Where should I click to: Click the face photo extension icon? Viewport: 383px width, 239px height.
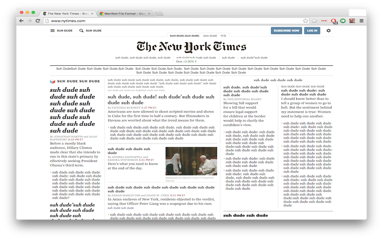click(x=352, y=21)
